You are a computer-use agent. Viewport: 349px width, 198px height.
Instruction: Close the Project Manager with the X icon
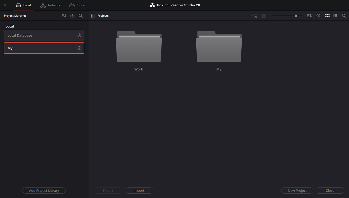(x=4, y=5)
